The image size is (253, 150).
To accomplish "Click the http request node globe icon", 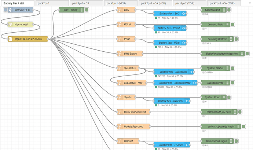I will click(10, 24).
